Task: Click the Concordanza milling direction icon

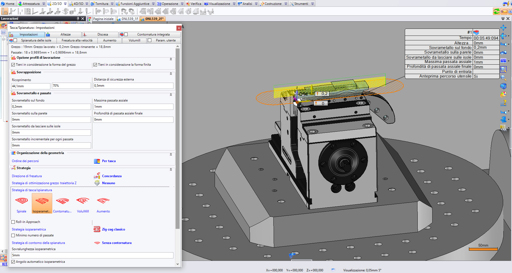Action: (97, 176)
